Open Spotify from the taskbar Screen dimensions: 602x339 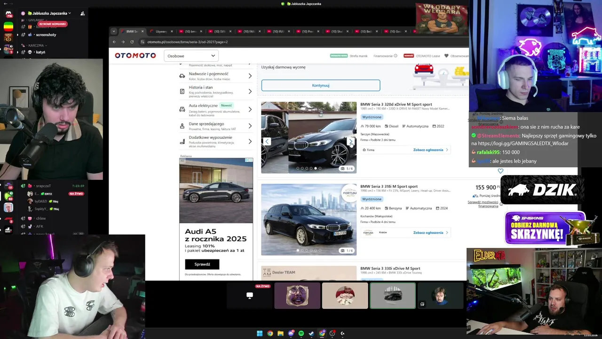click(301, 333)
